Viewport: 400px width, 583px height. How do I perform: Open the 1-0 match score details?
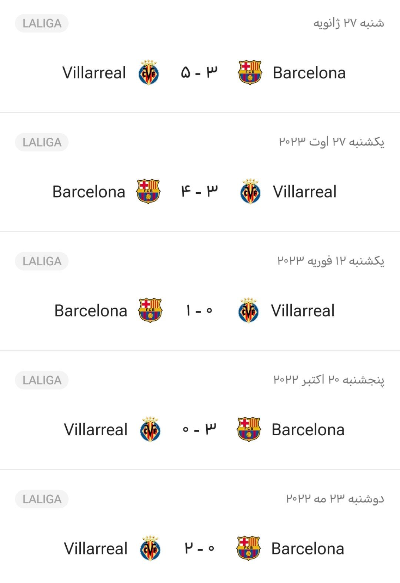(199, 311)
